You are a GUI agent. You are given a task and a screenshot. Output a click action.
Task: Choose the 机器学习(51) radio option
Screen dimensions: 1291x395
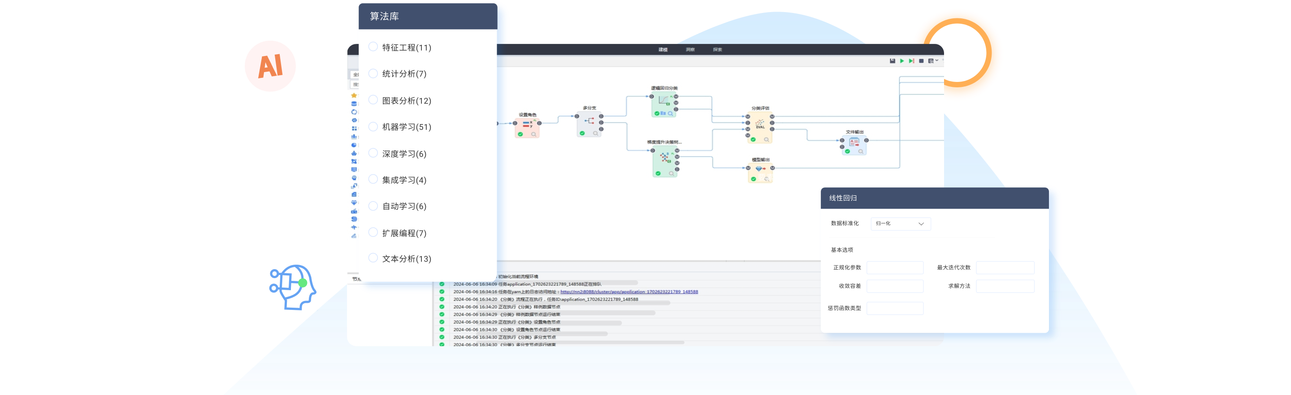tap(373, 126)
